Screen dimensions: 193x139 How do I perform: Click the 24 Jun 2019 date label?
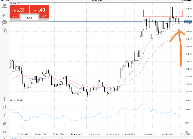click(x=149, y=134)
